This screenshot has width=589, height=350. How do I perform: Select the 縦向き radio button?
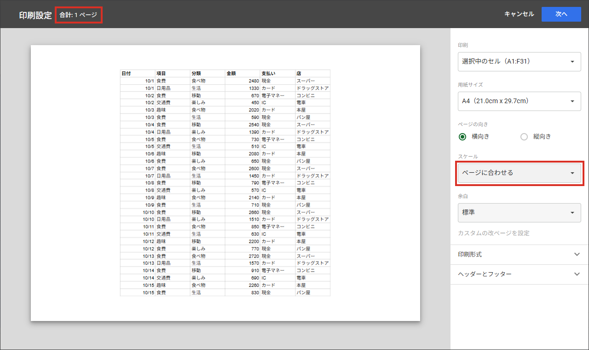[x=524, y=137]
